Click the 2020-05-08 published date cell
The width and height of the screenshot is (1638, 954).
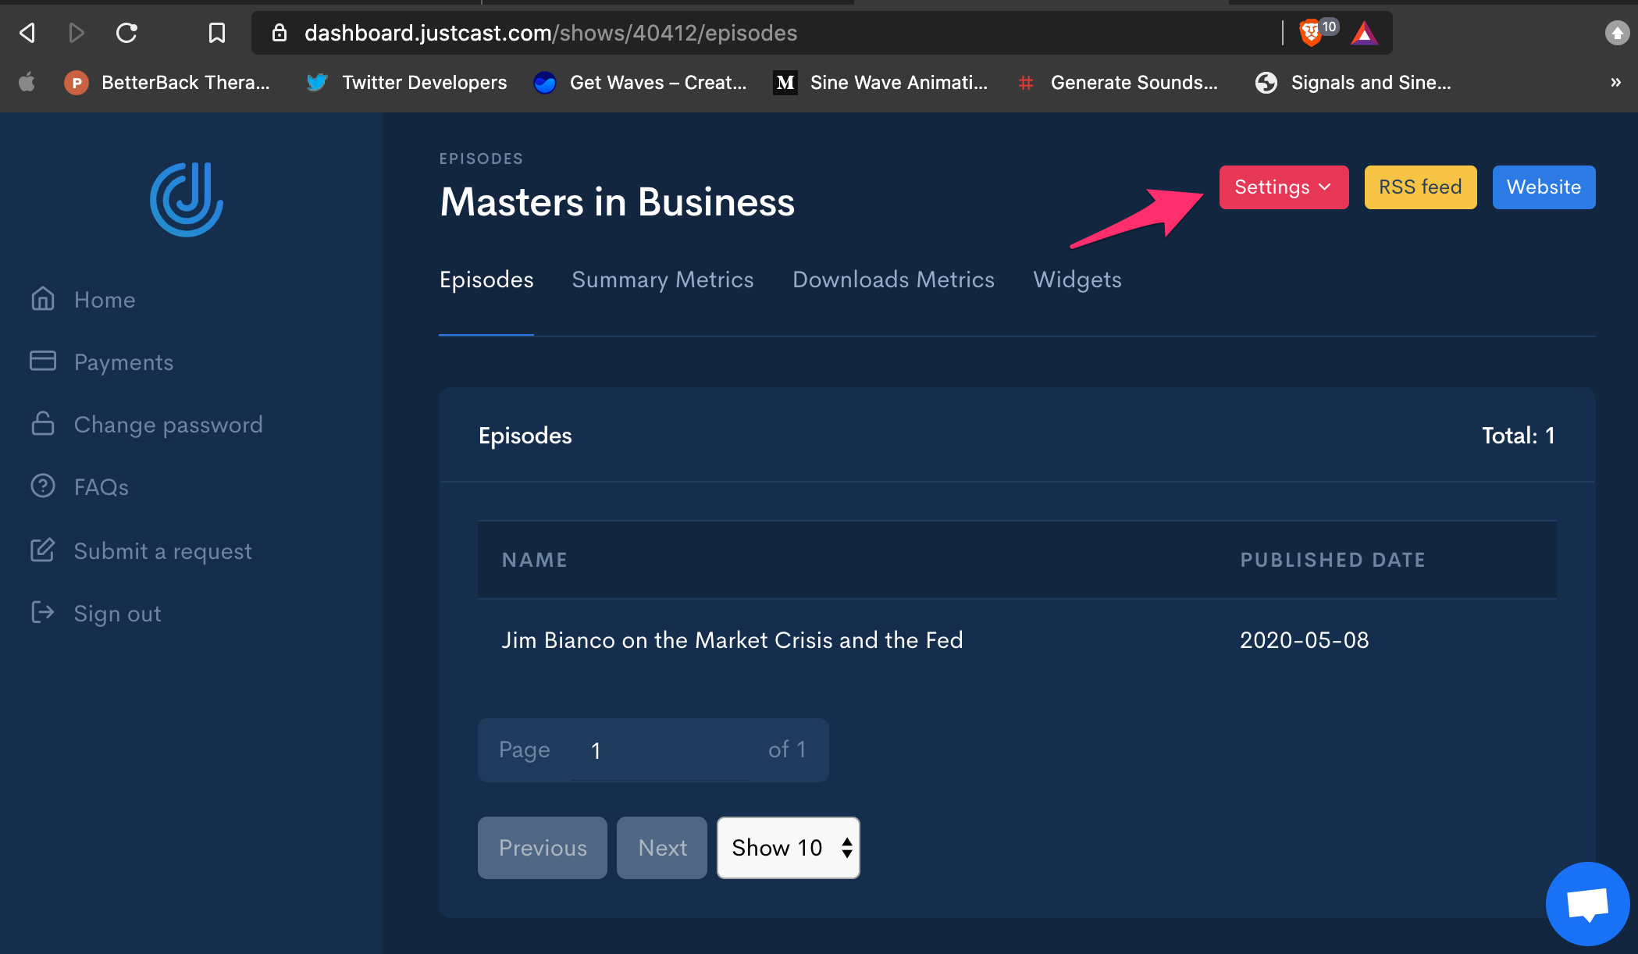pos(1305,640)
